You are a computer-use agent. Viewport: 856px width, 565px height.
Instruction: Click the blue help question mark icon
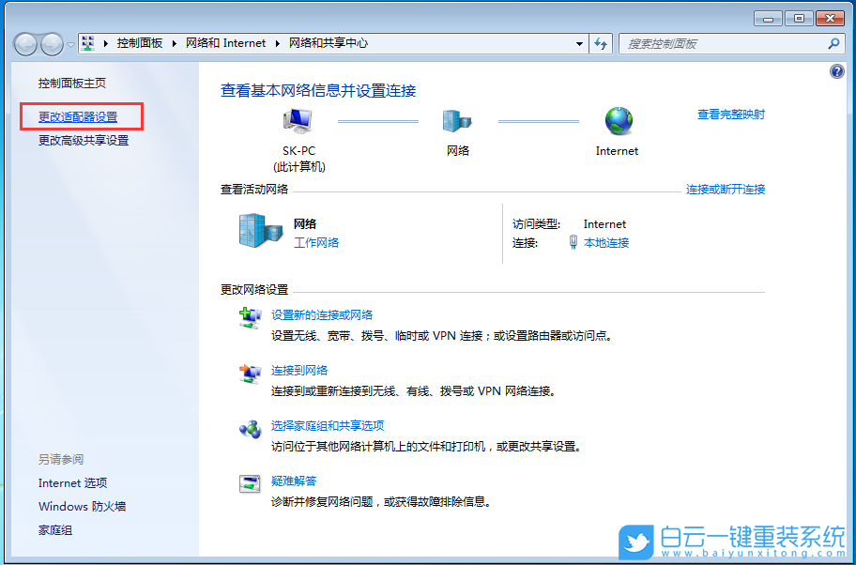(x=836, y=70)
